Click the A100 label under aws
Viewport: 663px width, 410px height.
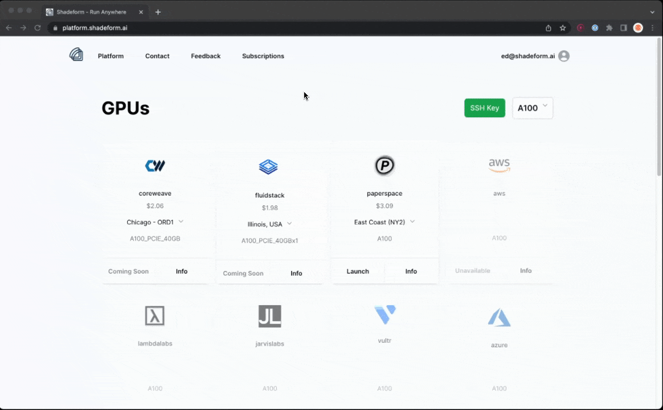click(x=499, y=238)
